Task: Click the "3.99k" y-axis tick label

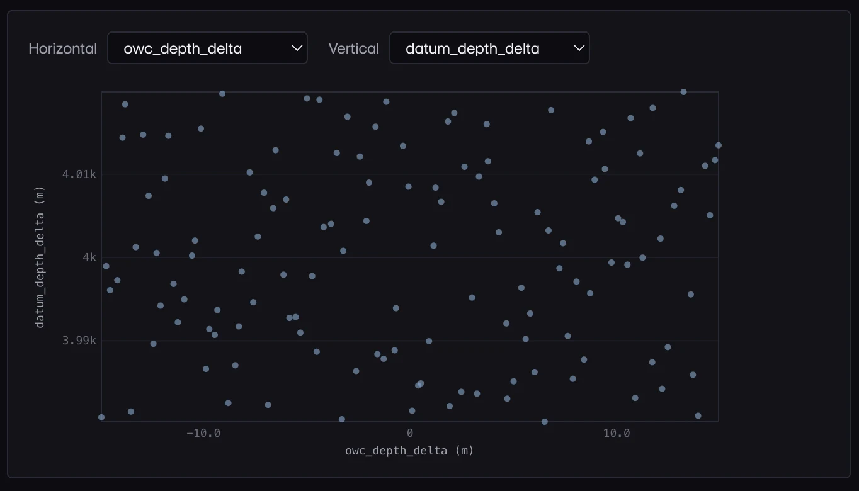Action: 79,341
